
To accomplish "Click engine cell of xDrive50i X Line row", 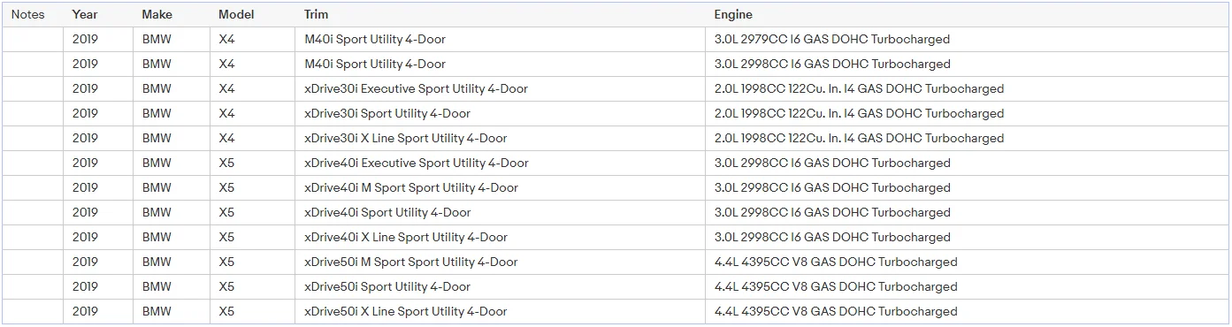I will (x=967, y=312).
